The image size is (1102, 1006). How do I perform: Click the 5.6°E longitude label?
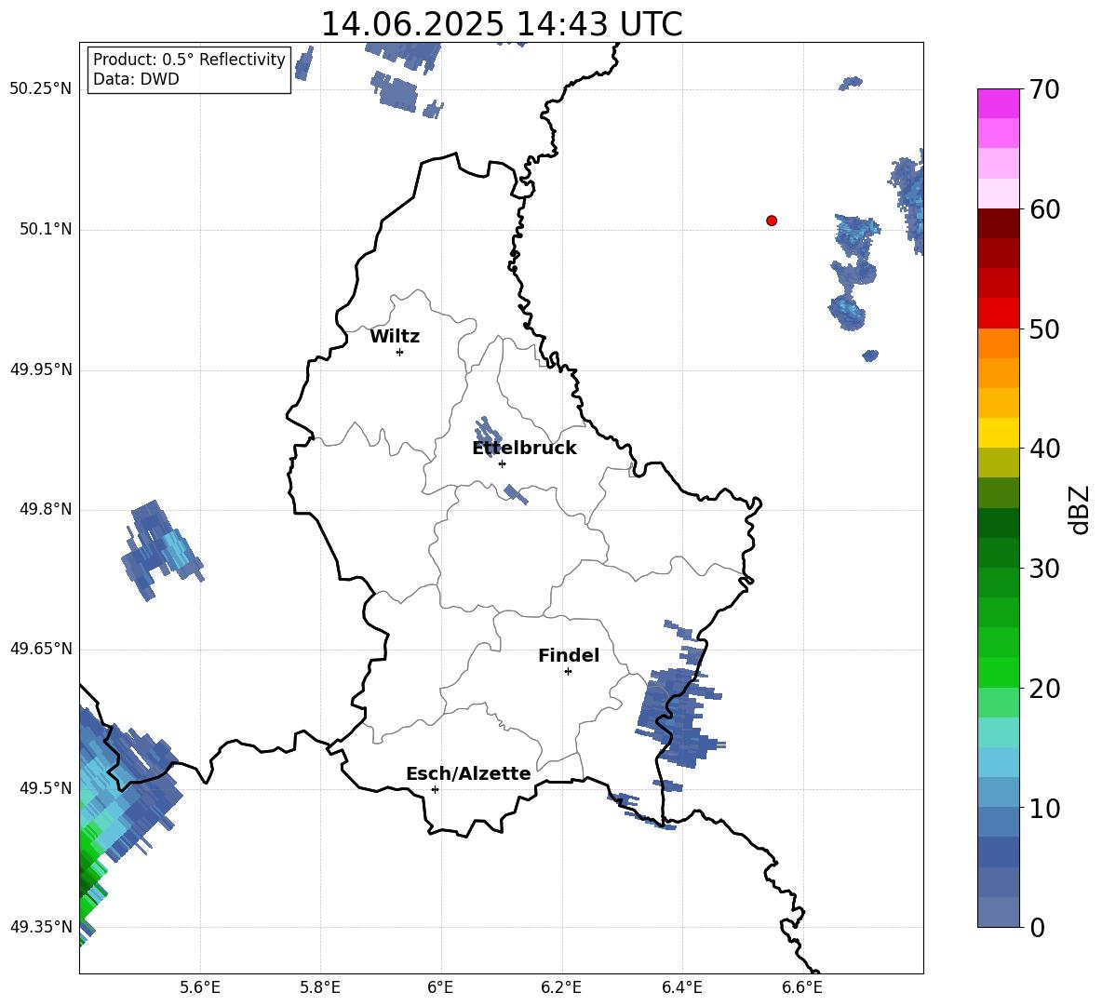coord(200,987)
